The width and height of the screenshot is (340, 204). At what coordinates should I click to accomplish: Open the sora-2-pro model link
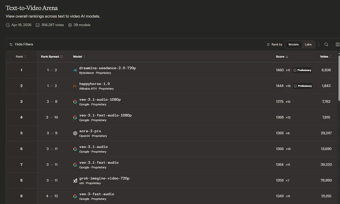90,131
